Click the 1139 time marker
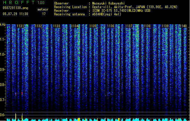The height and width of the screenshot is (121, 190). [x=165, y=26]
